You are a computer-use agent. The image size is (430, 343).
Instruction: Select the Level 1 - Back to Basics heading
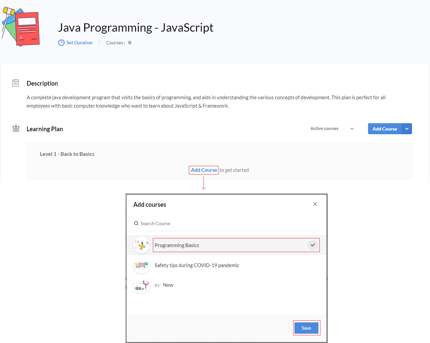click(67, 154)
